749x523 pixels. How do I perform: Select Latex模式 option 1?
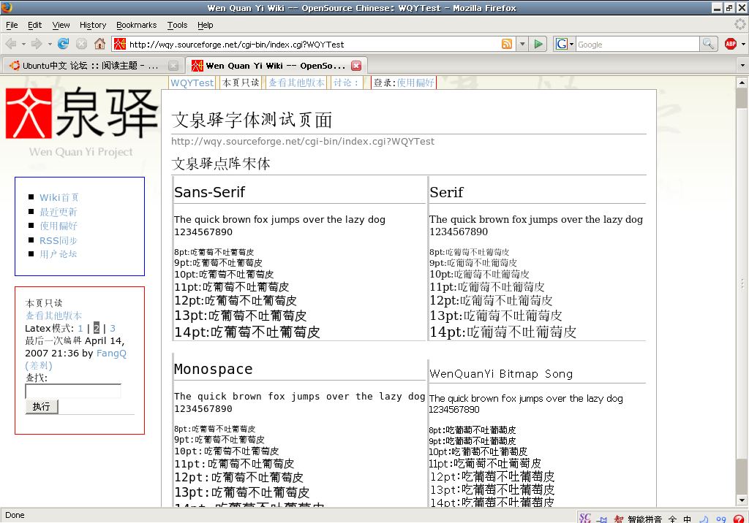(x=80, y=328)
